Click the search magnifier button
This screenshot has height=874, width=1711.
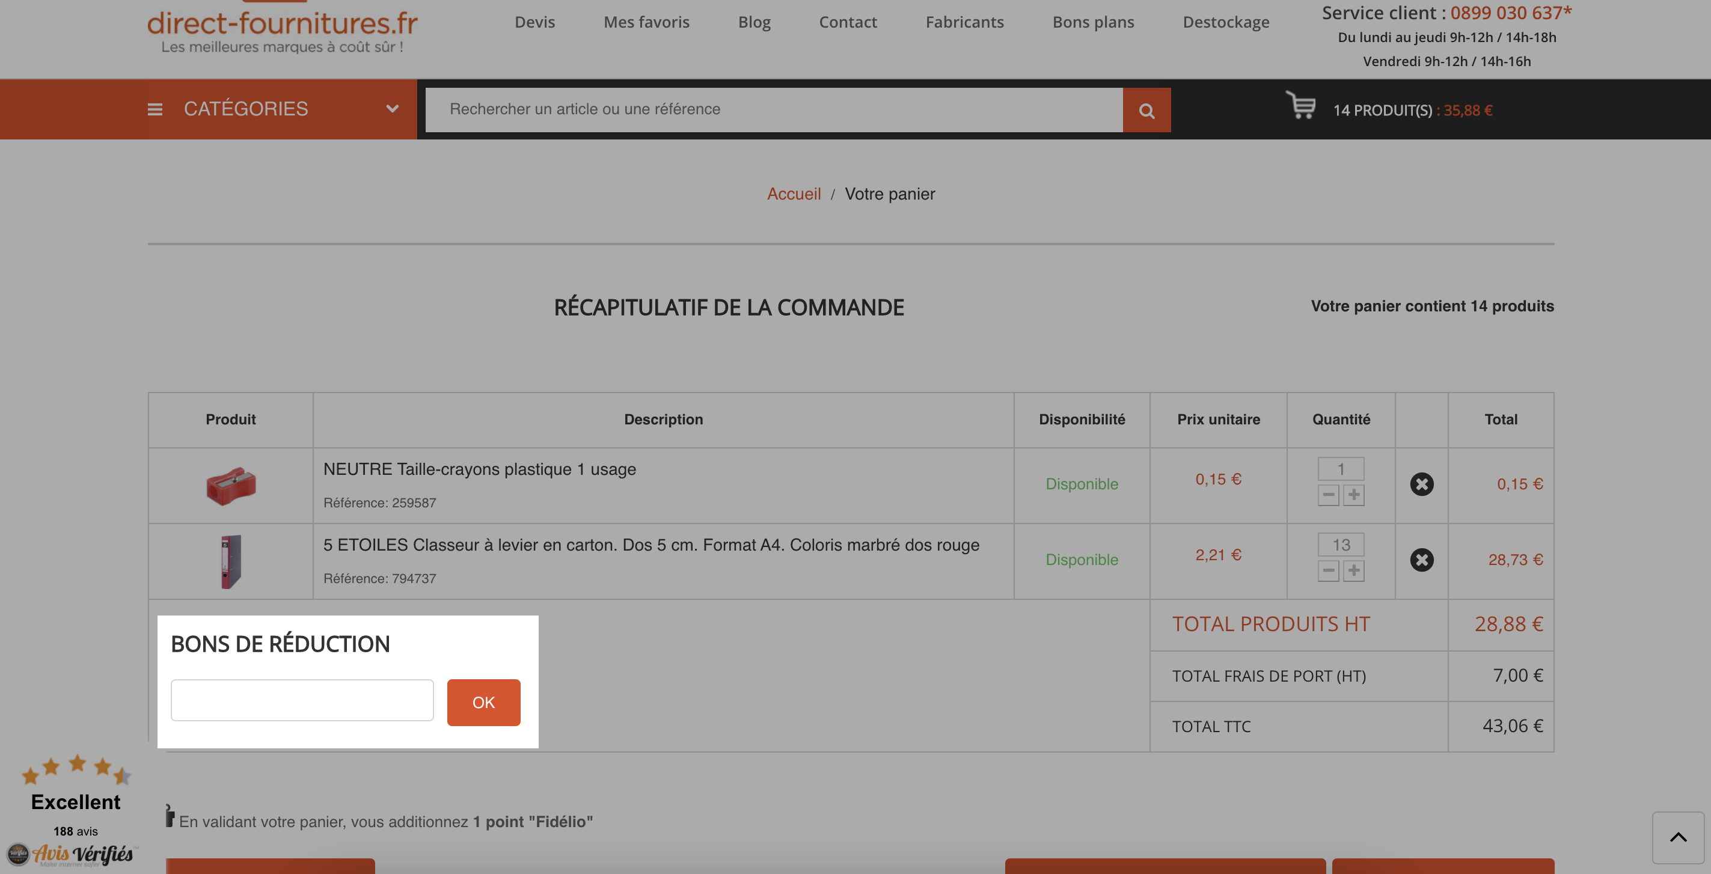click(1146, 109)
